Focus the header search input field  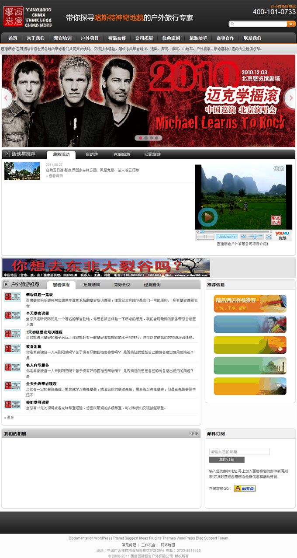[258, 24]
